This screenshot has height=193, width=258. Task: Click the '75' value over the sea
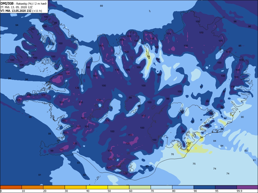point(194,164)
